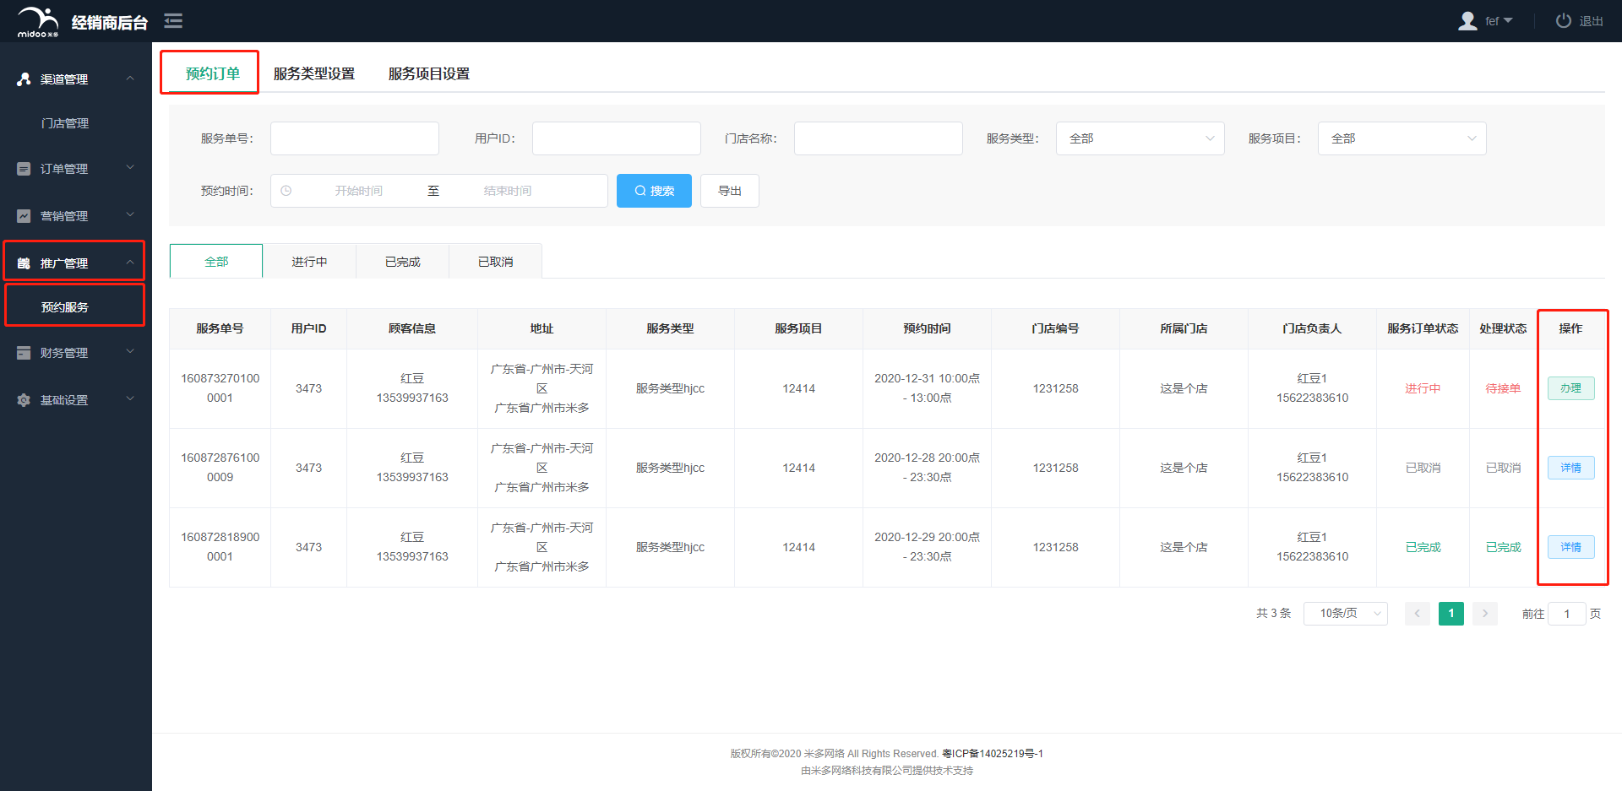This screenshot has width=1622, height=791.
Task: Click the power logout icon
Action: coord(1564,21)
